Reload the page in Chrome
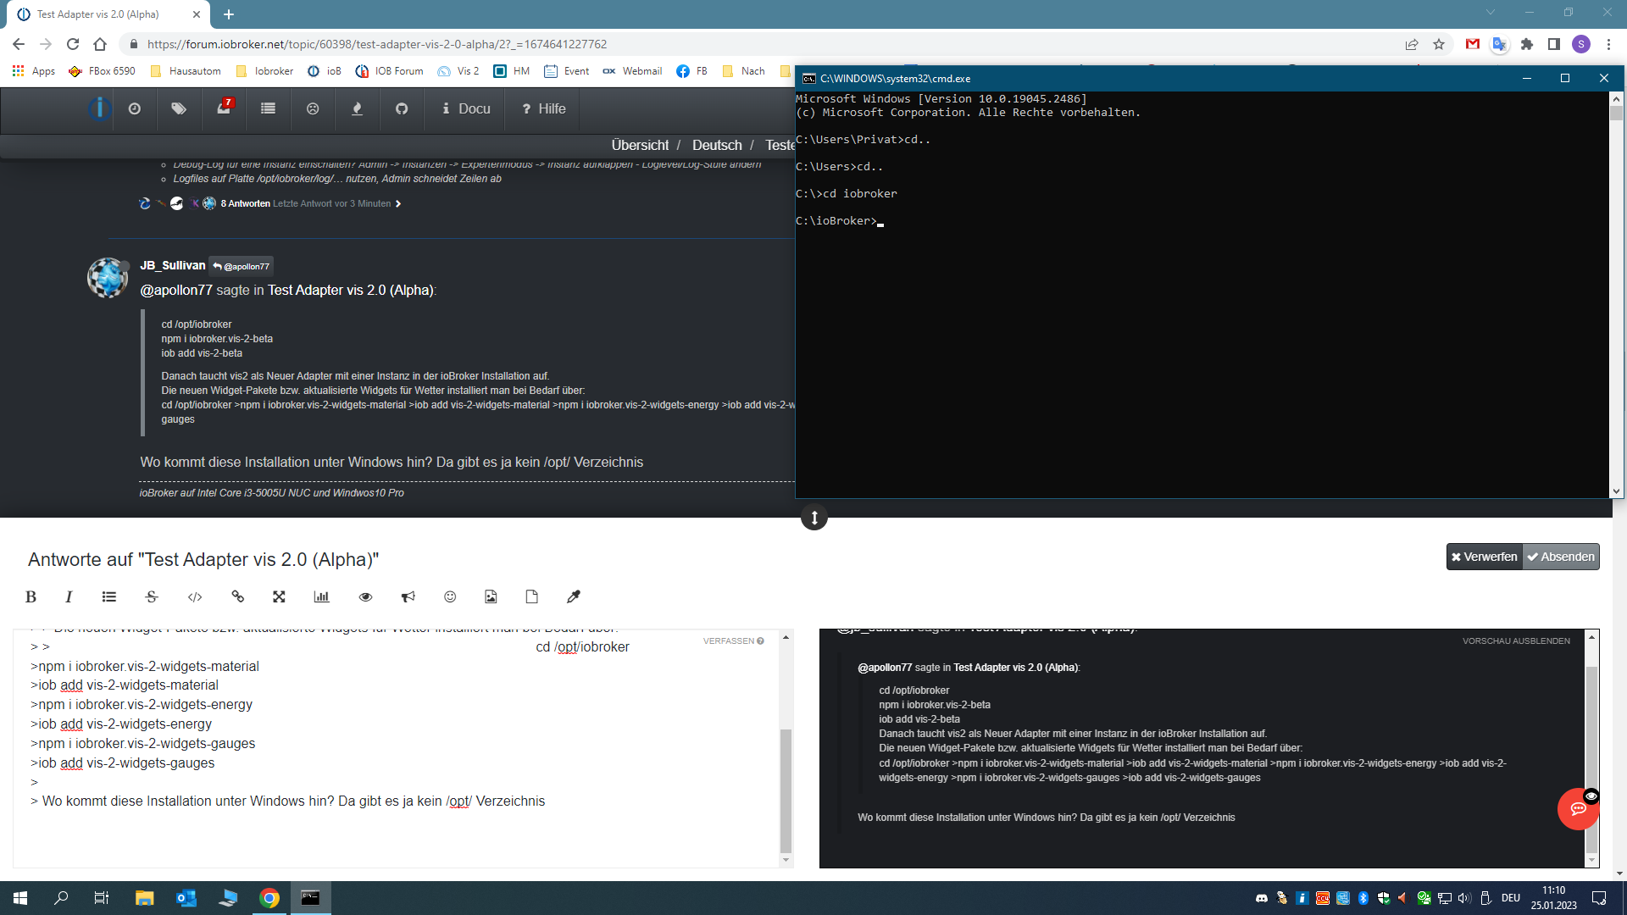Image resolution: width=1627 pixels, height=915 pixels. pyautogui.click(x=73, y=44)
